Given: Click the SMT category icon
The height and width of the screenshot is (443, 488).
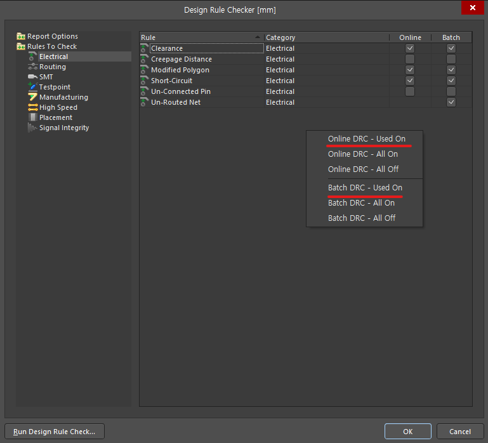Looking at the screenshot, I should (32, 77).
